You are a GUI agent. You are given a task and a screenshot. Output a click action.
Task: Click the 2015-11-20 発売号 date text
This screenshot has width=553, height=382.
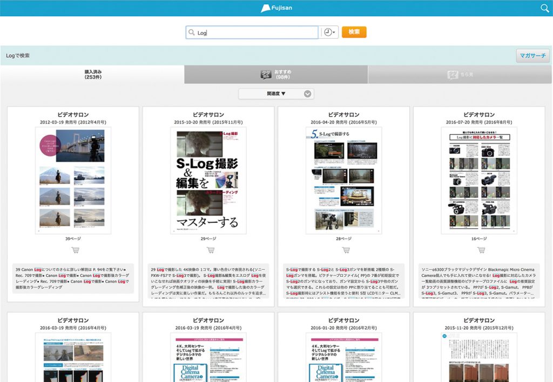pyautogui.click(x=479, y=328)
